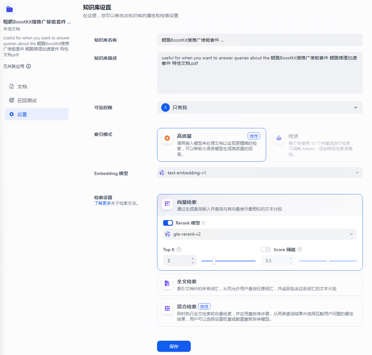Select the 全文检索 retrieval option
372x355 pixels.
260,285
